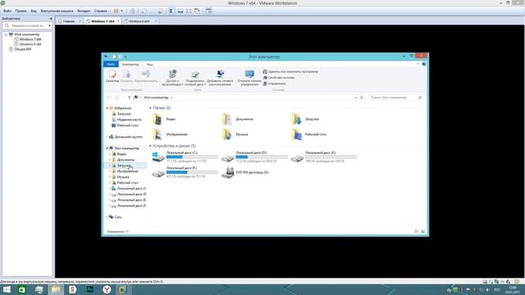Screen dimensions: 525x295
Task: Click the up-one-level arrow in Explorer
Action: click(x=129, y=98)
